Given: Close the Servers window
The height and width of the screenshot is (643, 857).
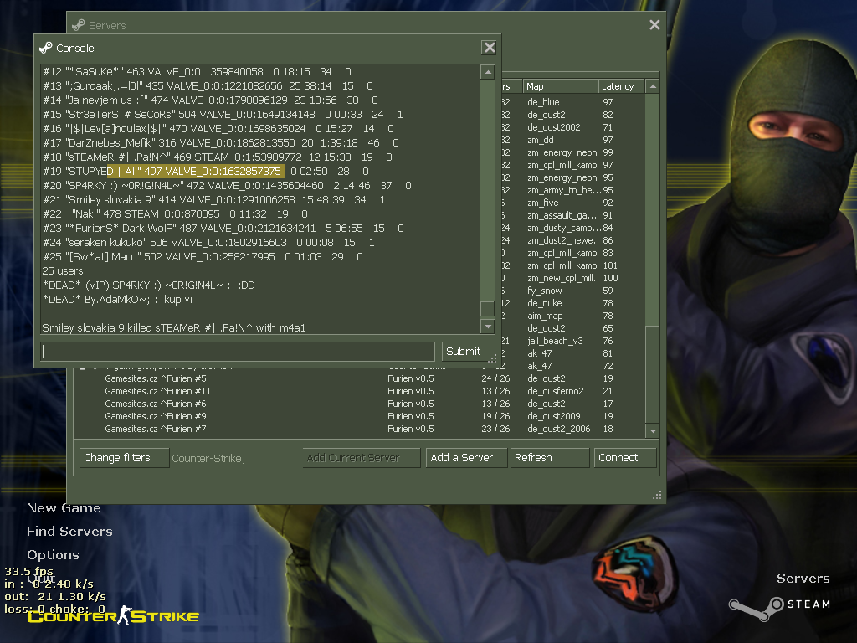Looking at the screenshot, I should click(x=654, y=25).
